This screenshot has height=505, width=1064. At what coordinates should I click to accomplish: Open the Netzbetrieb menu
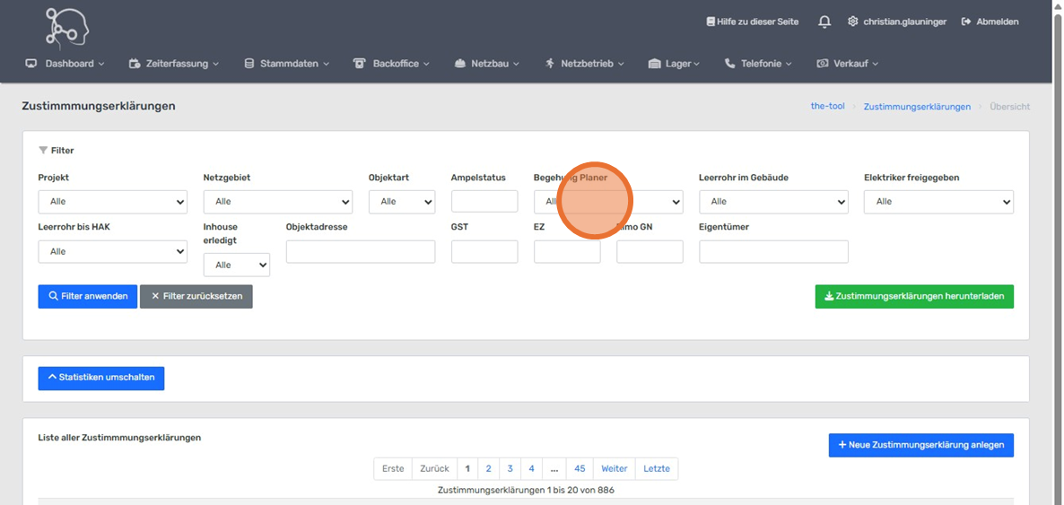pyautogui.click(x=584, y=64)
